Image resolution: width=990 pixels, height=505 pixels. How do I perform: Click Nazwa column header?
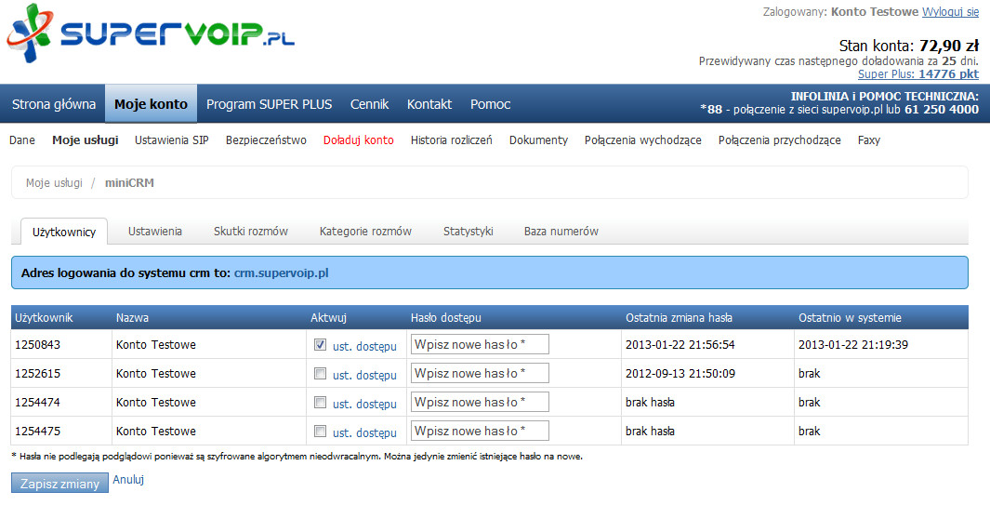(132, 318)
